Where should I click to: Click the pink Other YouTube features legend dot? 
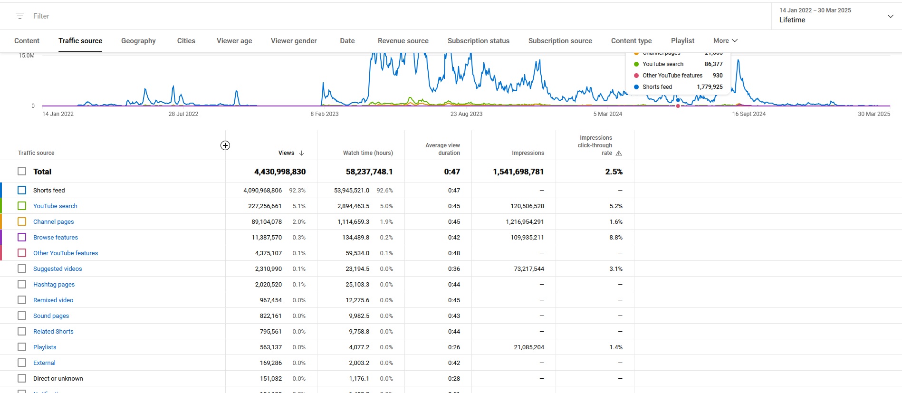[636, 76]
